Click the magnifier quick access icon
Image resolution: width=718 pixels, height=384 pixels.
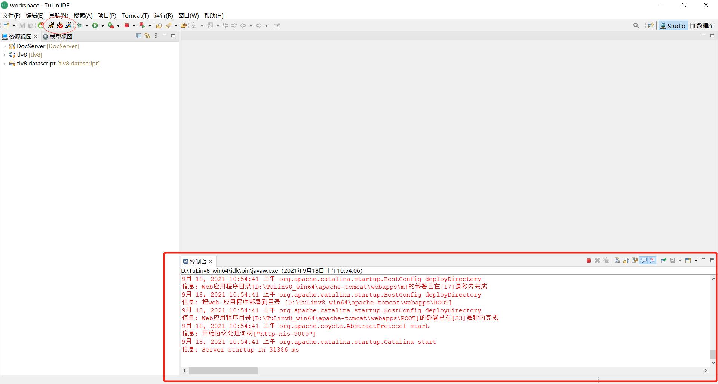pyautogui.click(x=636, y=25)
